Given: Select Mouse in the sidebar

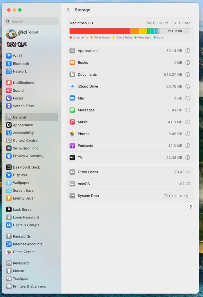Looking at the screenshot, I should 31,271.
